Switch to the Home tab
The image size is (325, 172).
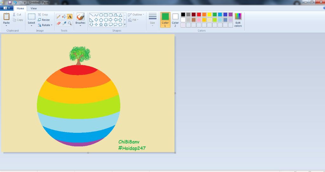pos(20,8)
